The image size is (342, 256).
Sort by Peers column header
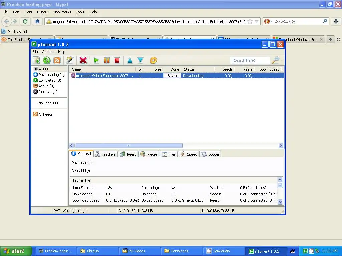244,69
